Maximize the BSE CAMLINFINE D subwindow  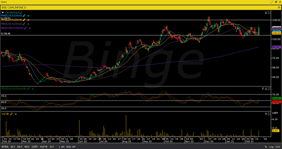click(279, 8)
